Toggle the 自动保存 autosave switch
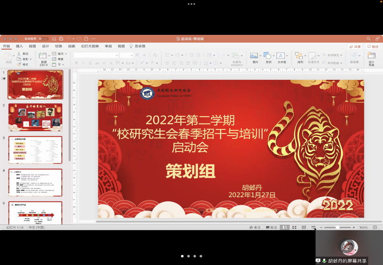The height and width of the screenshot is (265, 383). [43, 38]
